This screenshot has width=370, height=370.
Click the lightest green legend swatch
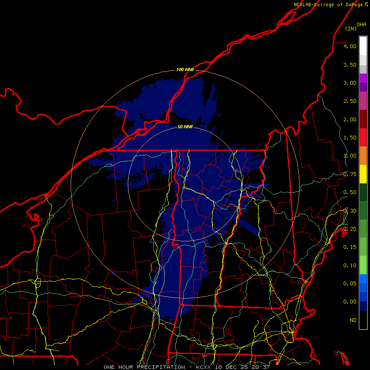click(363, 265)
